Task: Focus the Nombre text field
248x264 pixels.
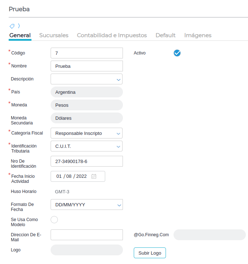Action: pyautogui.click(x=87, y=66)
